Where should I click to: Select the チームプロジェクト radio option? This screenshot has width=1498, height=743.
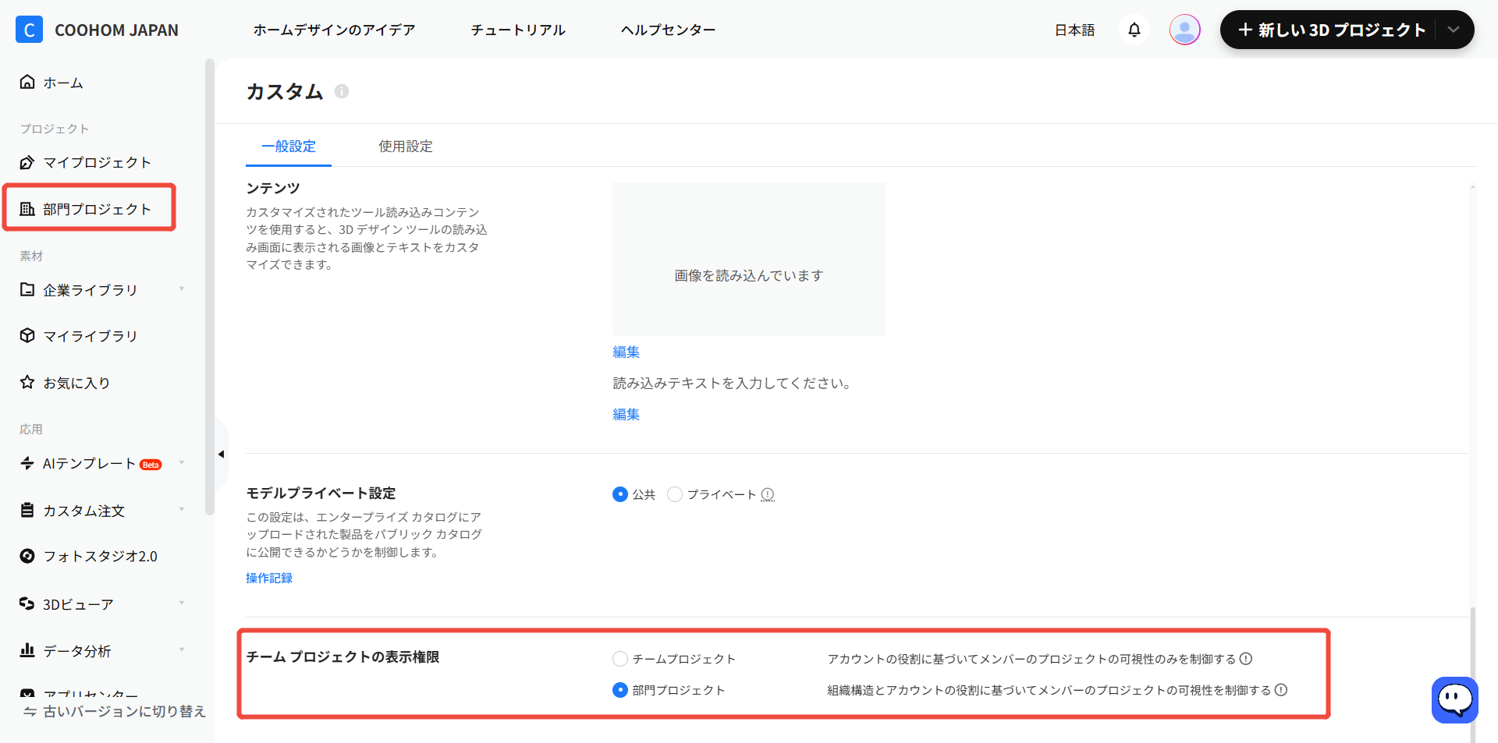tap(620, 659)
